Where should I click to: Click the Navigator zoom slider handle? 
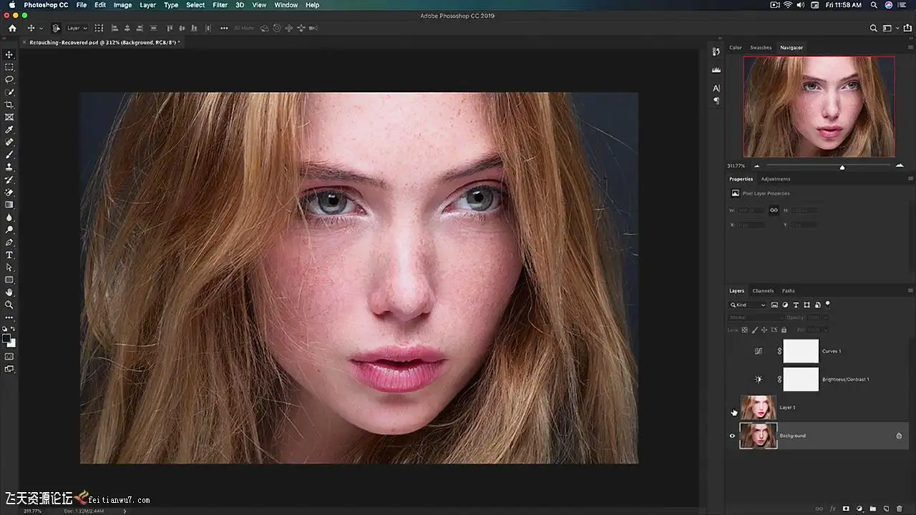(x=842, y=167)
